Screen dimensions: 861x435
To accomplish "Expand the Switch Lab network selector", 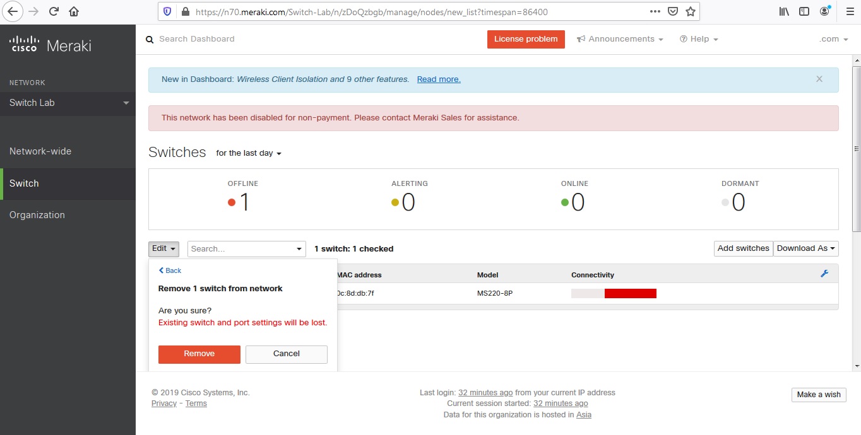I will coord(68,103).
